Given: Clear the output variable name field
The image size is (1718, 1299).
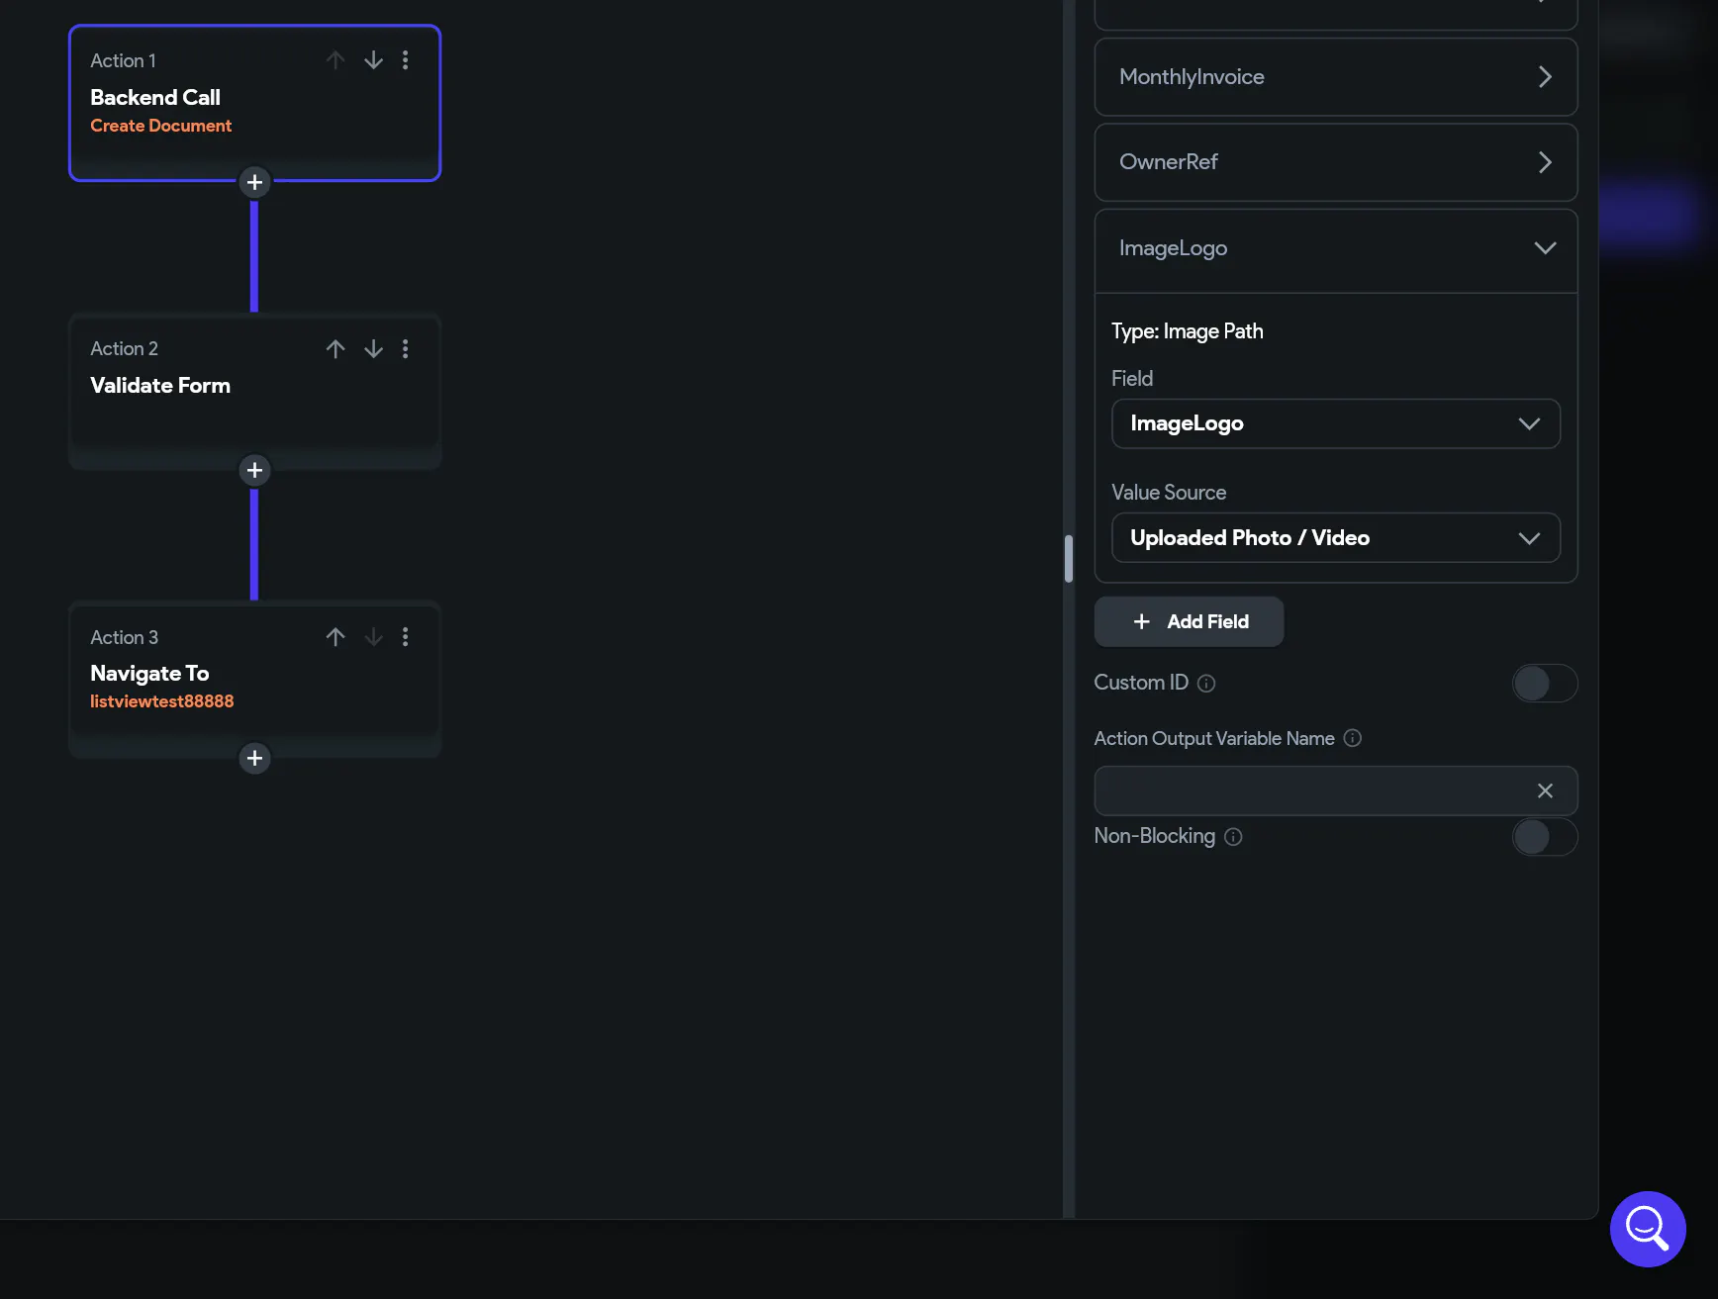Looking at the screenshot, I should coord(1545,790).
